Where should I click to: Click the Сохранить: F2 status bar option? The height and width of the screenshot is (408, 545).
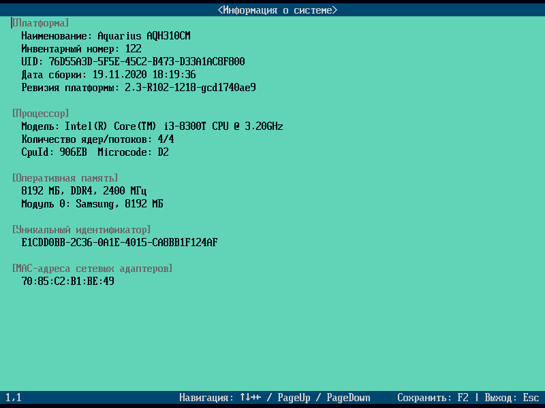pos(433,398)
